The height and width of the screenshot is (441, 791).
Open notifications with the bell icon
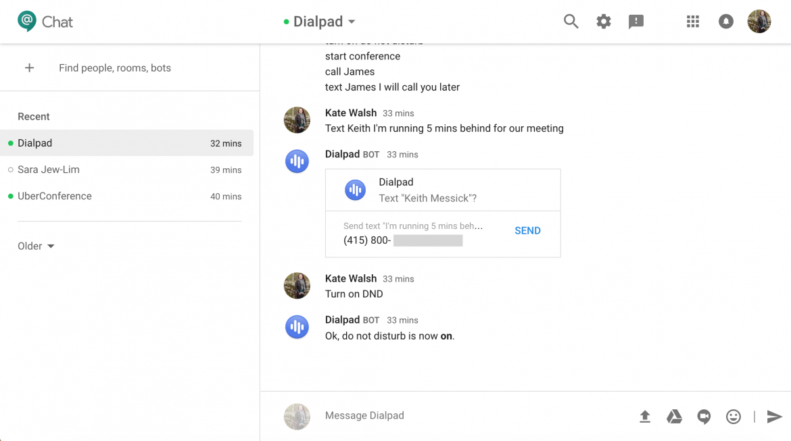pos(725,21)
